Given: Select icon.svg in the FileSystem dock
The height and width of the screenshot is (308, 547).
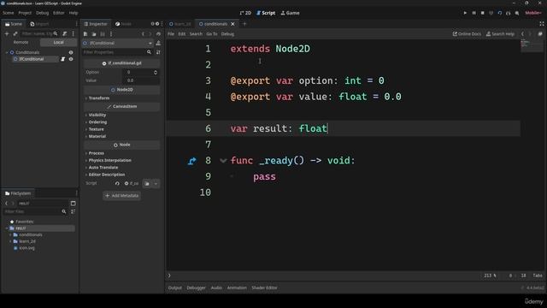Looking at the screenshot, I should [x=26, y=248].
